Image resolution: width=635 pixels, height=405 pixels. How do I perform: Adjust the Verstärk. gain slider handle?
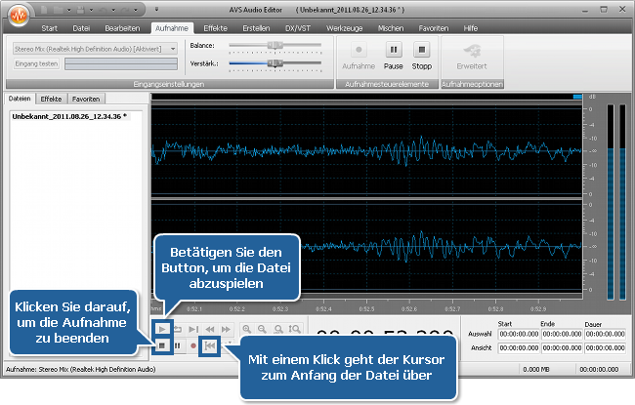tap(275, 63)
